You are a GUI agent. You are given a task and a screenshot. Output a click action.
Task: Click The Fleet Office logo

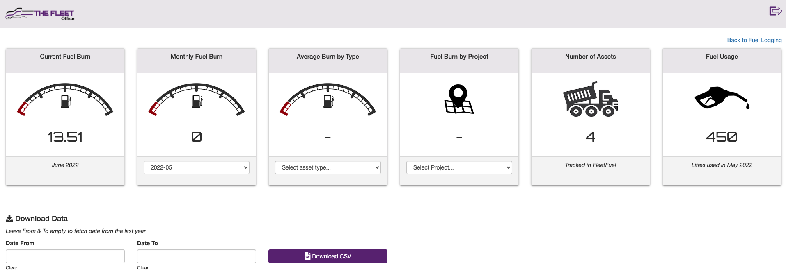[40, 14]
